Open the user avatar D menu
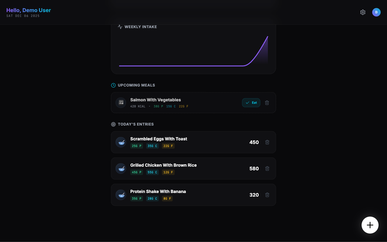This screenshot has width=387, height=242. 376,12
